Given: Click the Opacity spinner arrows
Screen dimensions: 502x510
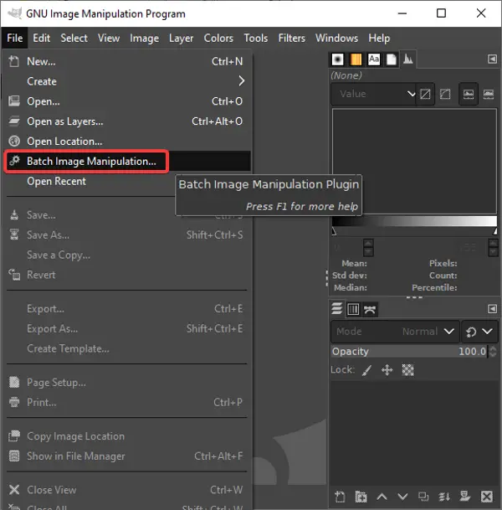Looking at the screenshot, I should 493,351.
